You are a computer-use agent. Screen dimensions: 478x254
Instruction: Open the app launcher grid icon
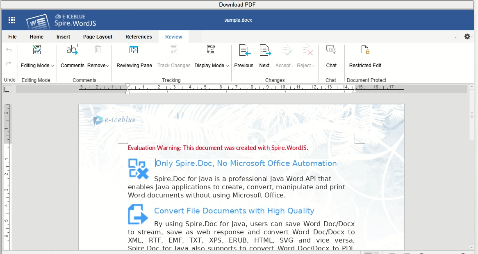(x=12, y=20)
